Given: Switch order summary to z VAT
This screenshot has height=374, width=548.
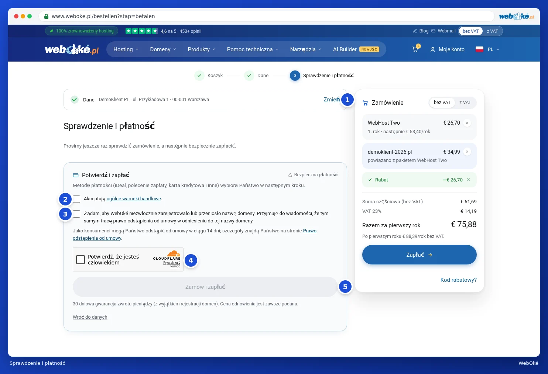Looking at the screenshot, I should 465,103.
